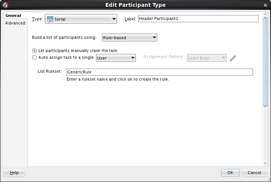Click the Label field containing Header.Participant1
271x182 pixels.
pos(198,18)
